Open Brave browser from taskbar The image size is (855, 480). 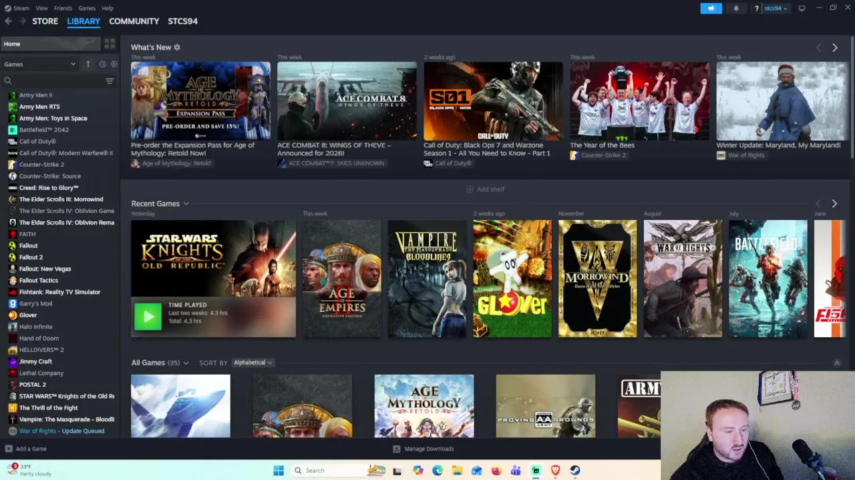[555, 471]
